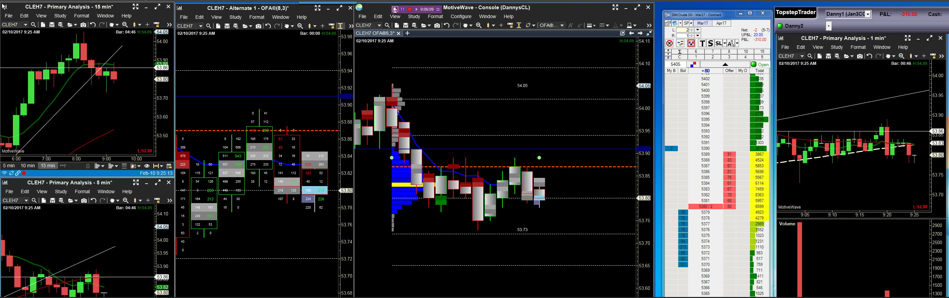Select 5 min interval in 15 min chart
This screenshot has width=949, height=298.
tap(9, 166)
